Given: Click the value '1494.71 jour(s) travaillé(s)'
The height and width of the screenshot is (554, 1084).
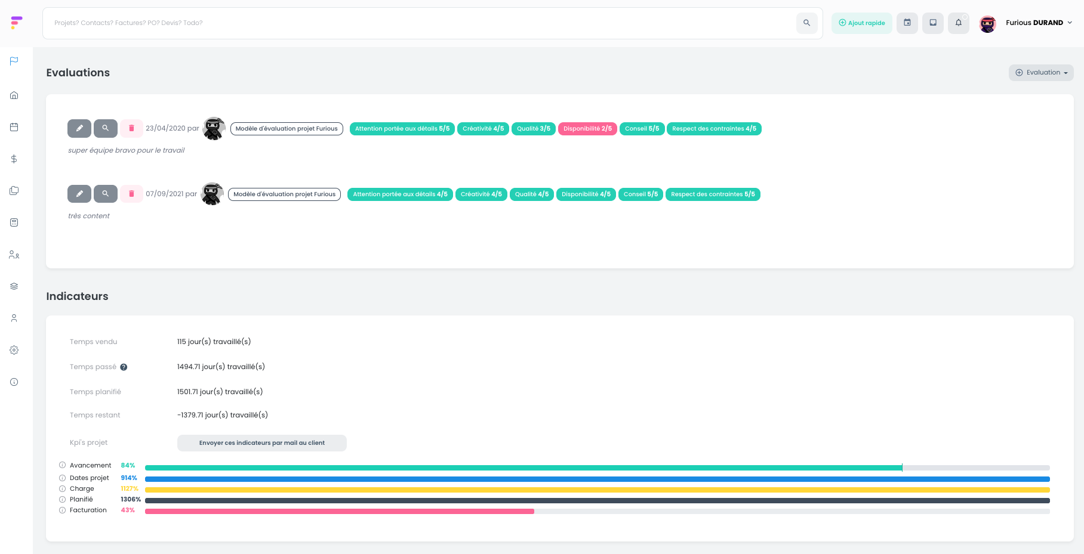Looking at the screenshot, I should [x=221, y=367].
